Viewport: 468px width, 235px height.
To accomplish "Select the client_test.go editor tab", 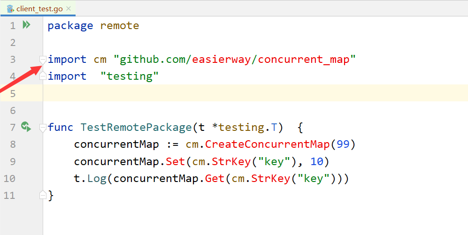I will (x=39, y=8).
